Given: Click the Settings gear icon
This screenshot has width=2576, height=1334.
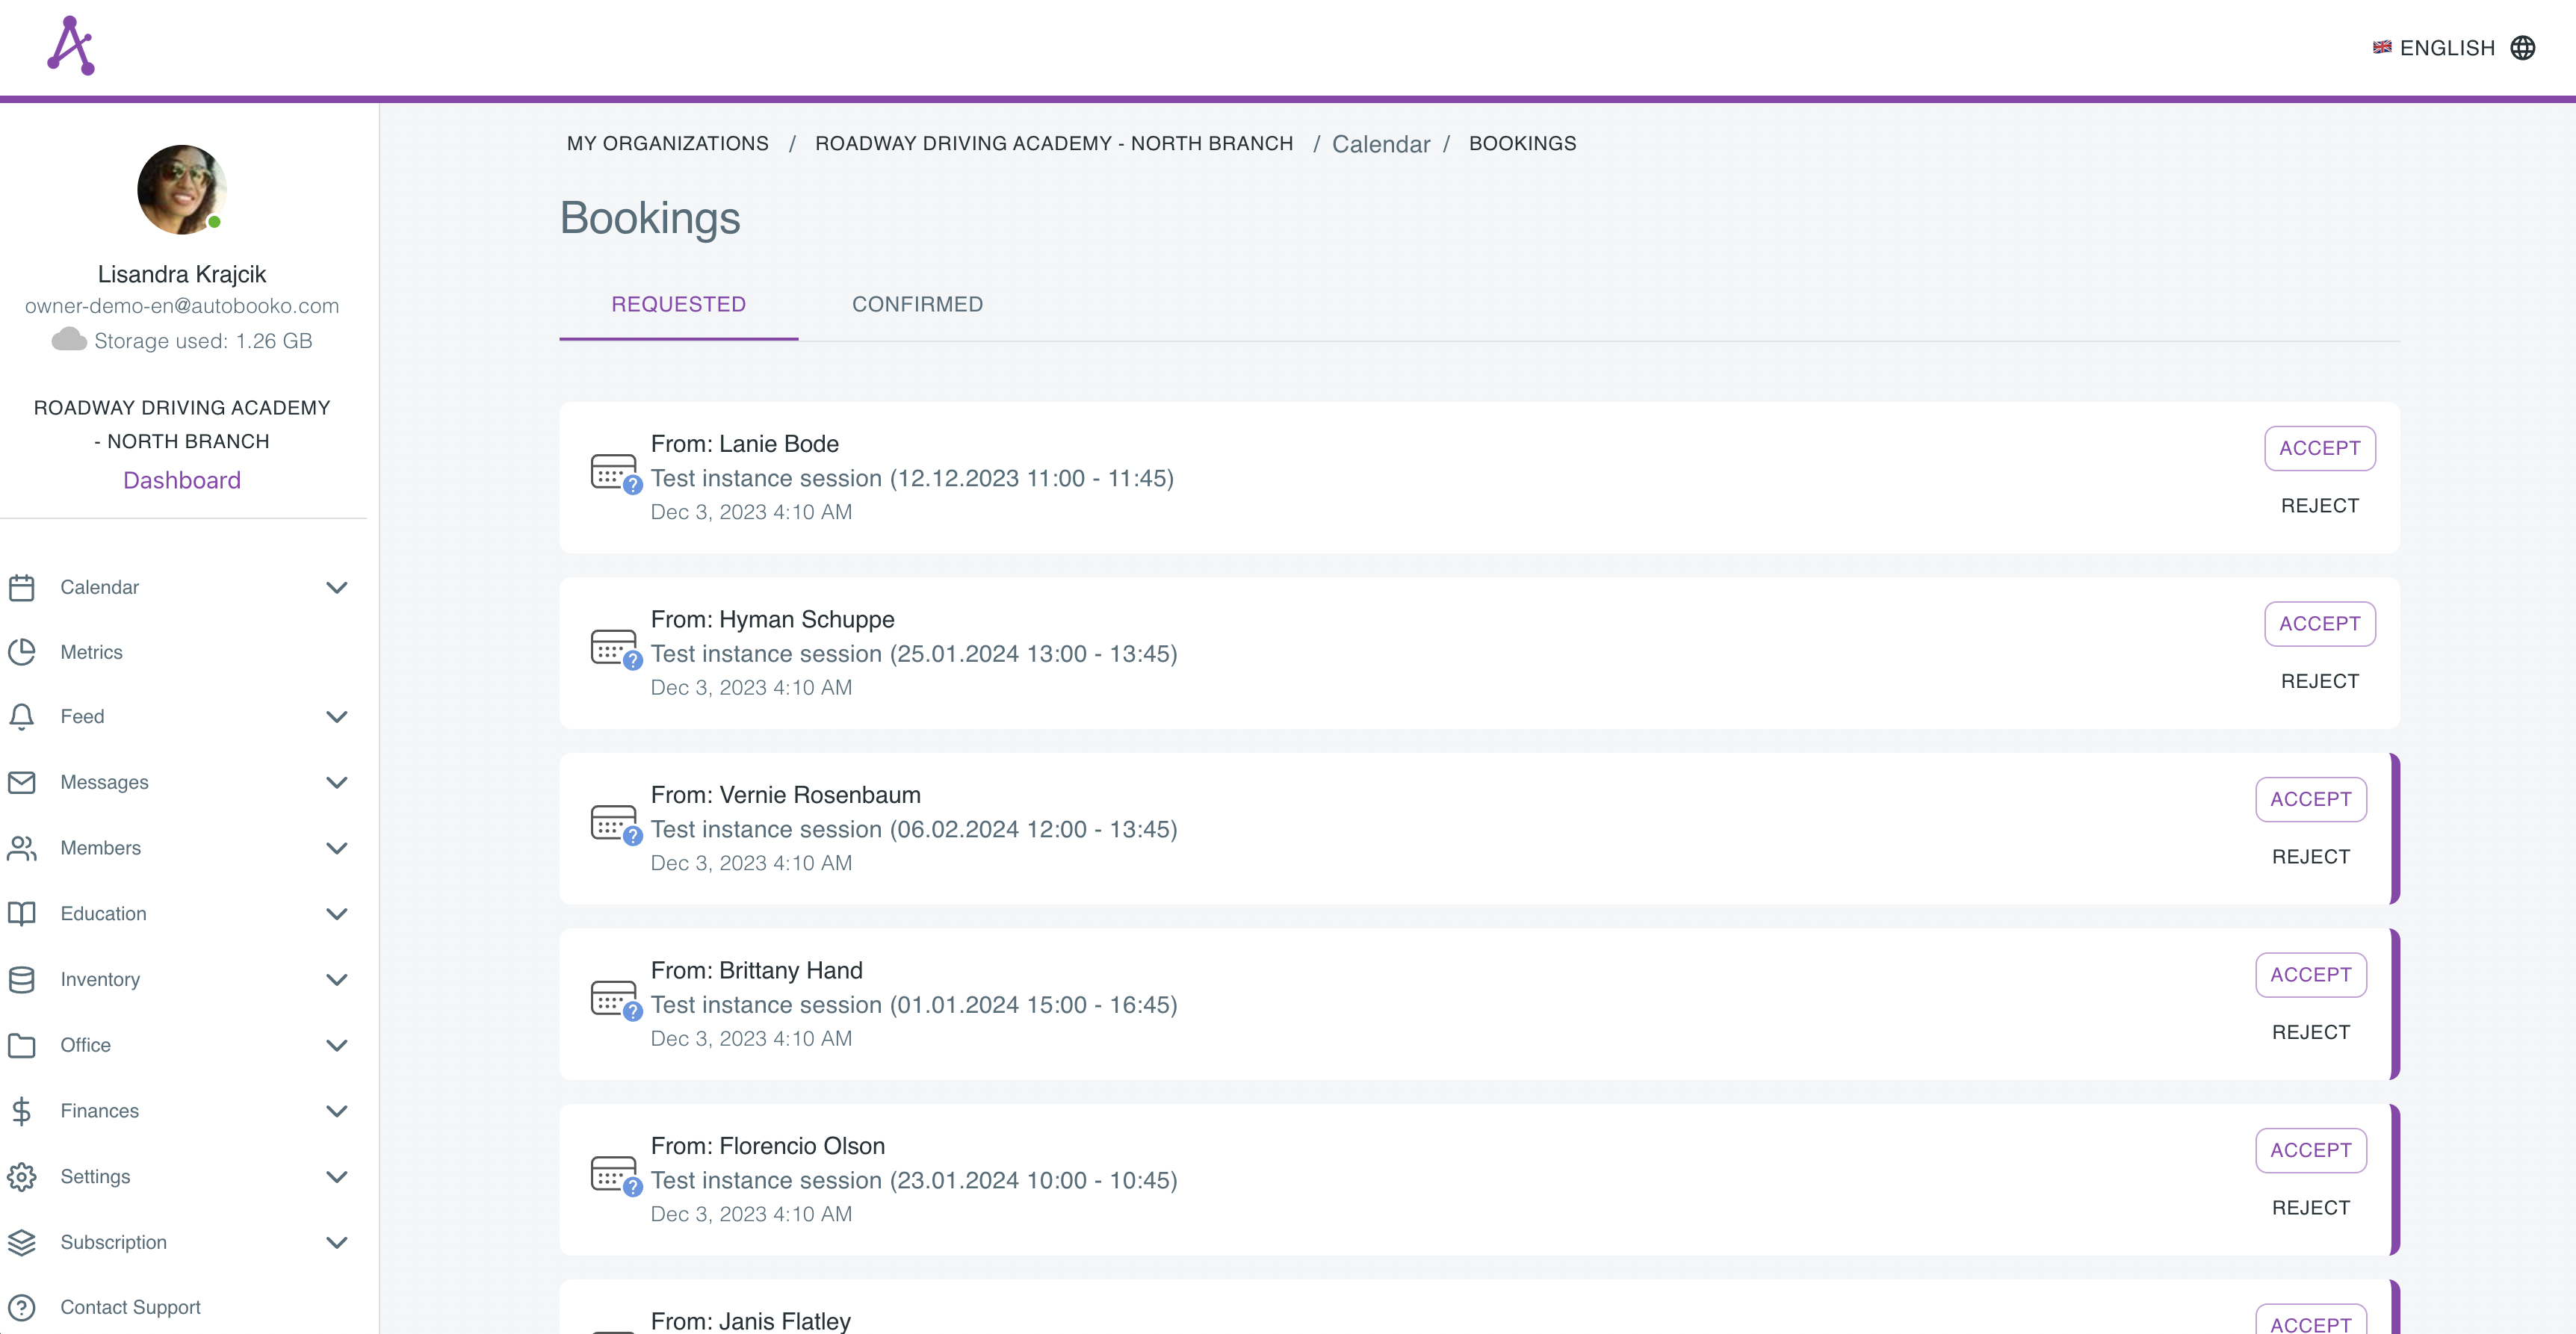Looking at the screenshot, I should pos(22,1177).
